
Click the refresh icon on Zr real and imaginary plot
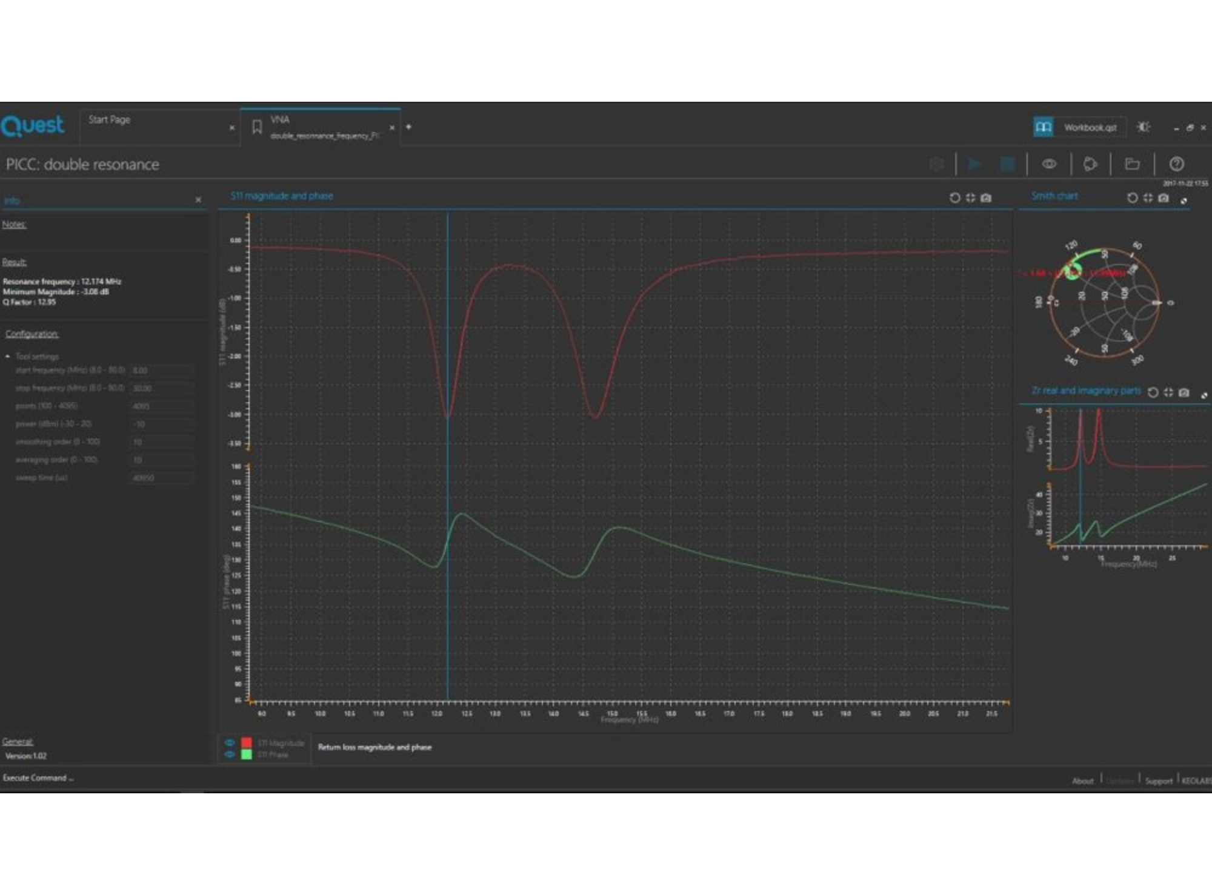(x=1153, y=392)
